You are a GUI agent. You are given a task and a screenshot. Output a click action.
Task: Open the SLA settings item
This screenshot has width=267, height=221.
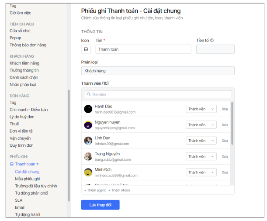coord(19,200)
